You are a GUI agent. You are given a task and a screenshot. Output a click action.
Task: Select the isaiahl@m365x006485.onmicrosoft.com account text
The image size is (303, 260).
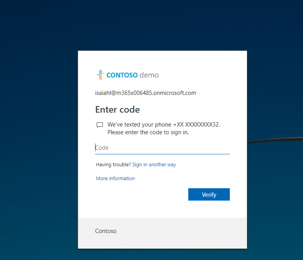[146, 93]
